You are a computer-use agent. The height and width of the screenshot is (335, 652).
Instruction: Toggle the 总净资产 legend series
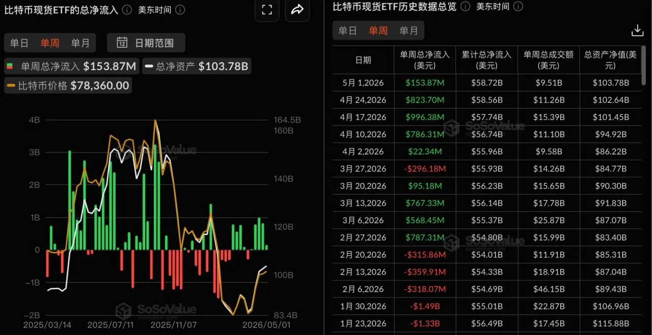click(x=196, y=66)
